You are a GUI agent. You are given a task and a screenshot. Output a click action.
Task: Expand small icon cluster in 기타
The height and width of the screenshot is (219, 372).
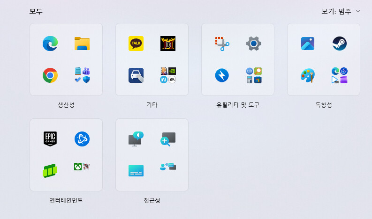click(x=168, y=75)
